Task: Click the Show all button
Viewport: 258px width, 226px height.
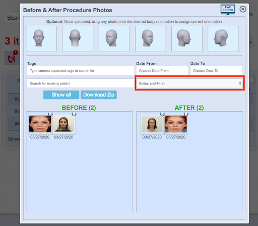Action: pos(61,95)
